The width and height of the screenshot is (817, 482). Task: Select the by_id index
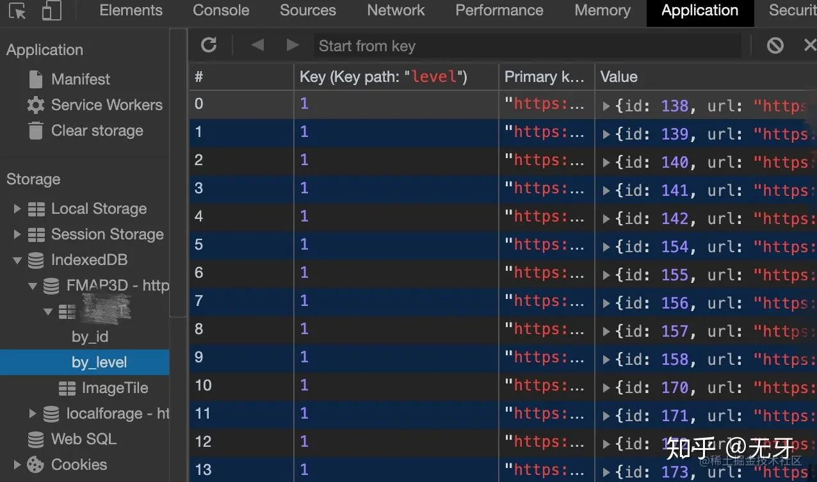[90, 337]
